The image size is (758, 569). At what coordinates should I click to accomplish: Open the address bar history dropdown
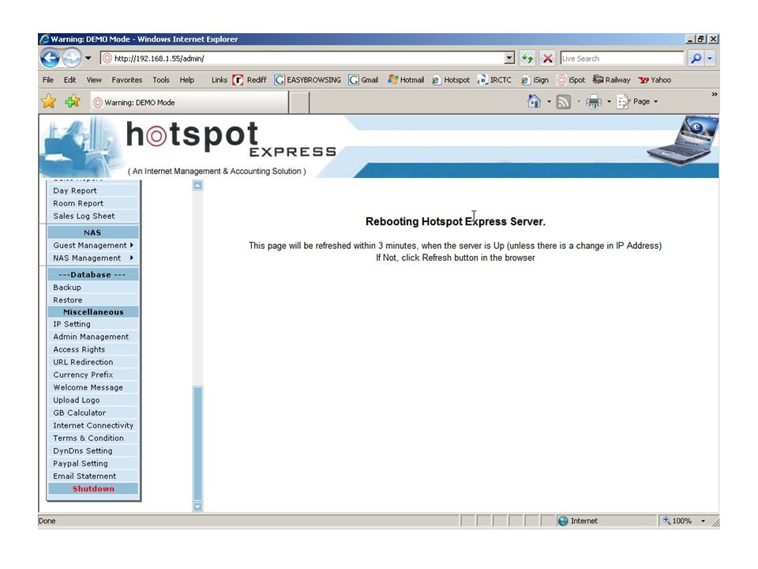point(509,58)
